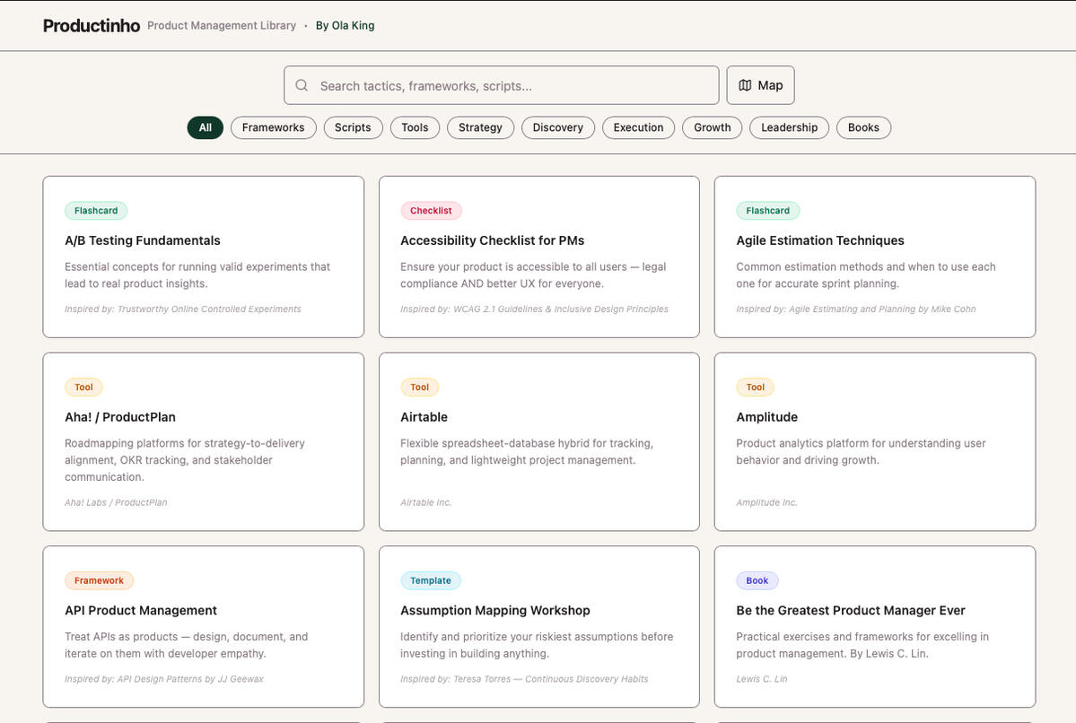Screen dimensions: 1076x723
Task: Filter list by Discovery
Action: click(x=557, y=127)
